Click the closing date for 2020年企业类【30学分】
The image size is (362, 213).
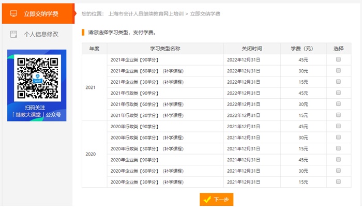[x=244, y=182]
